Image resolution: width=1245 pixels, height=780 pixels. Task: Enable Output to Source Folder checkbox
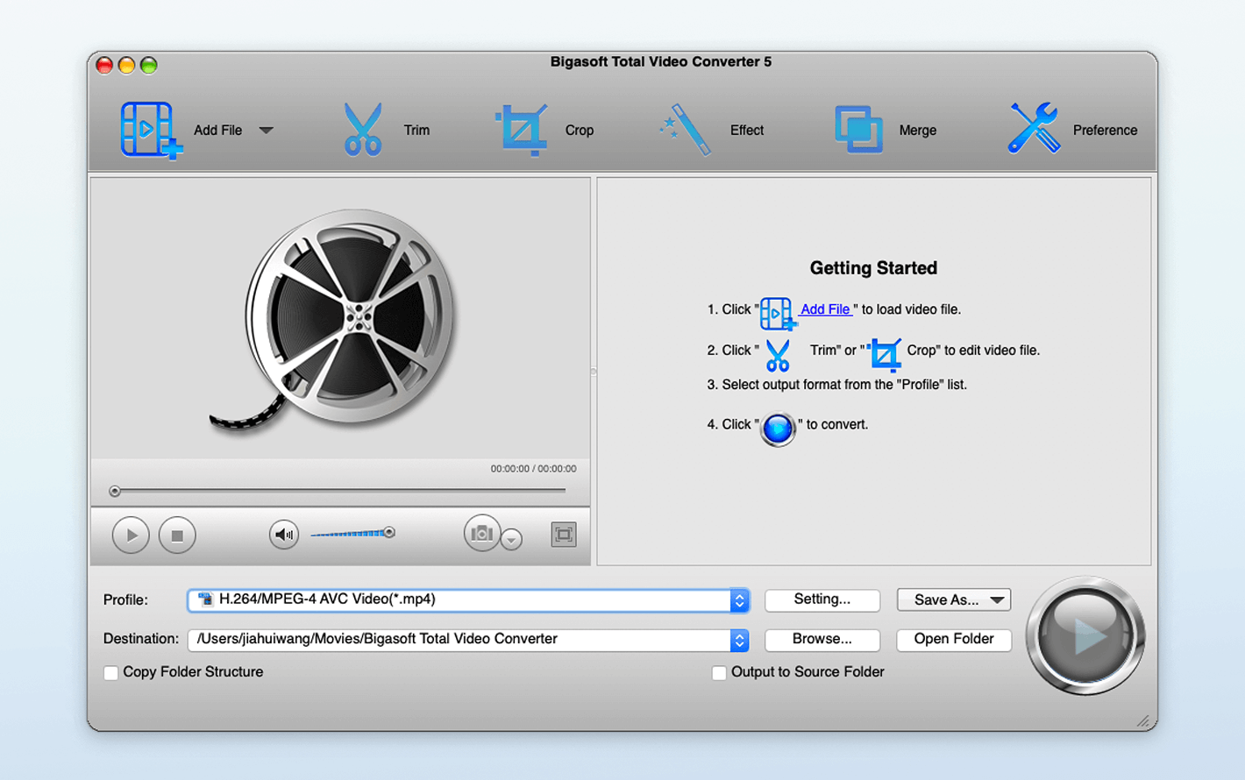(719, 673)
